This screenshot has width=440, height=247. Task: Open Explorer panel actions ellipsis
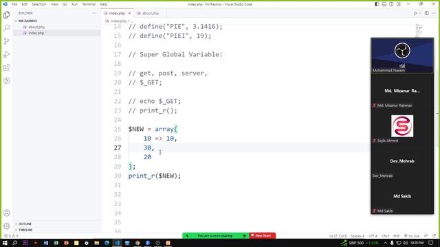click(x=94, y=13)
